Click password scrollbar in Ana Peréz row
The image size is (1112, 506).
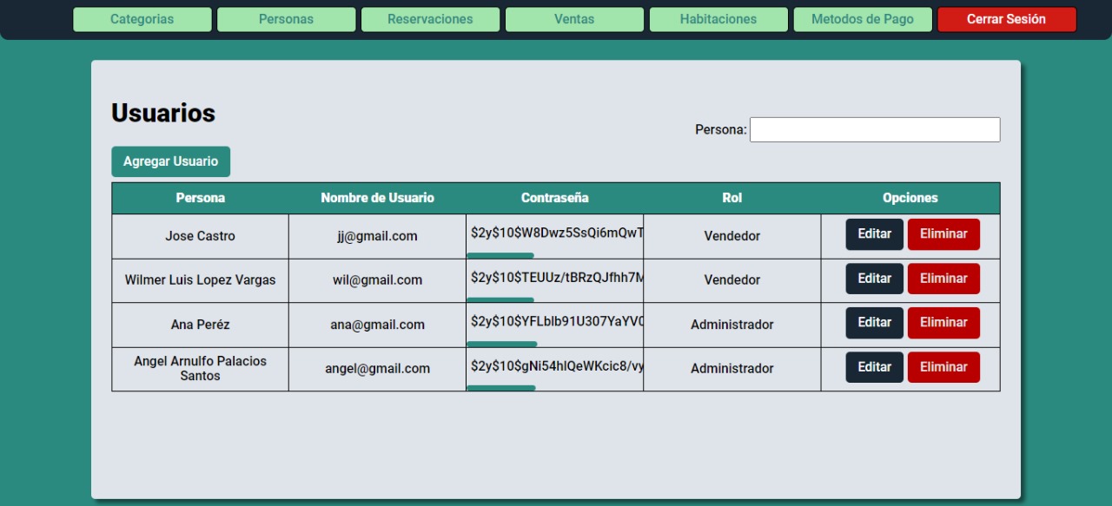click(x=502, y=344)
